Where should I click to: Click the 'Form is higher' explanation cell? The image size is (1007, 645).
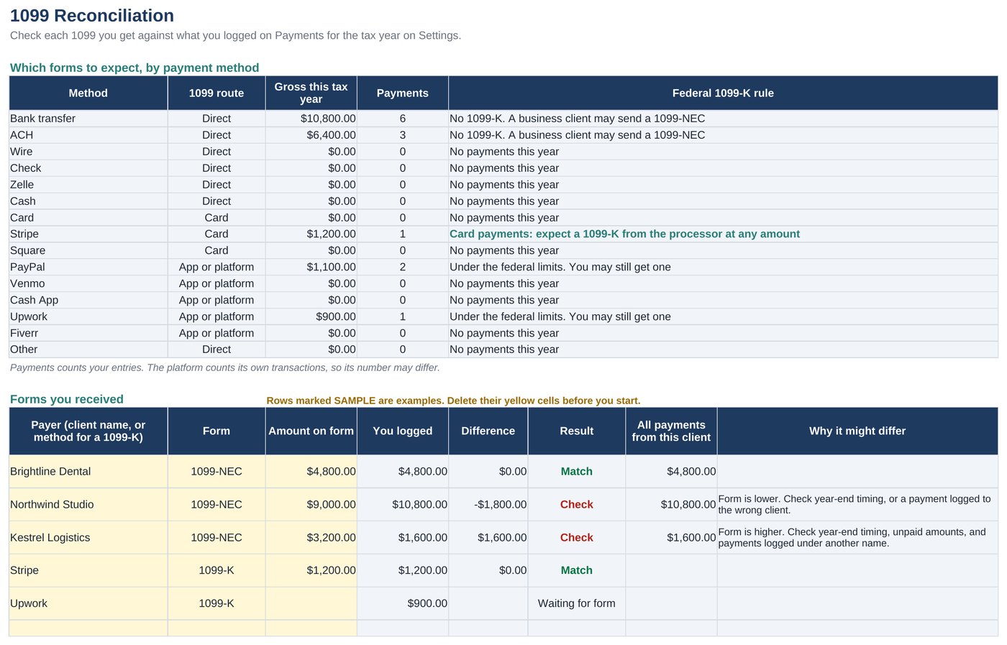(857, 538)
